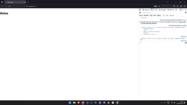
Task: Close the React App browser tab
Action: tap(25, 2)
